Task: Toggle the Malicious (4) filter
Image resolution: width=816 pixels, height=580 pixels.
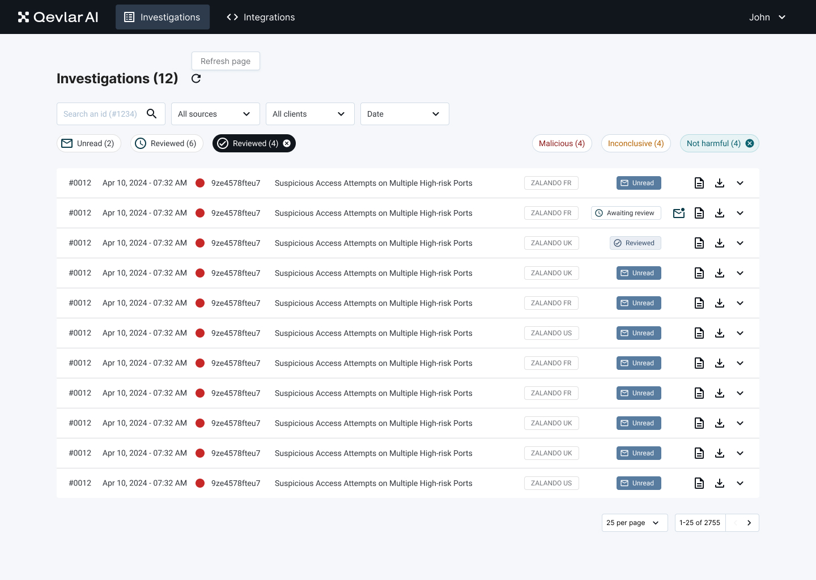Action: click(x=562, y=143)
